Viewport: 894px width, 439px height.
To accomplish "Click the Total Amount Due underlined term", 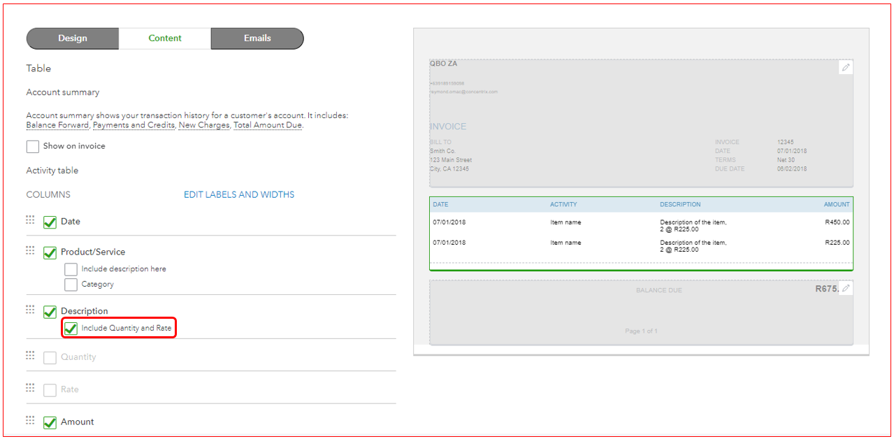I will click(x=268, y=125).
